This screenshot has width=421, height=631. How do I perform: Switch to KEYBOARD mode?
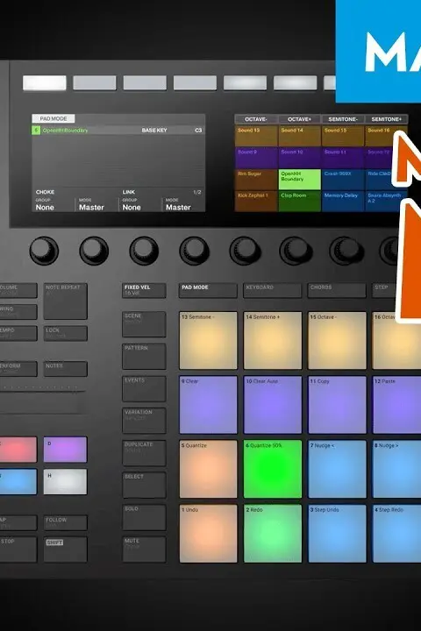[x=272, y=290]
